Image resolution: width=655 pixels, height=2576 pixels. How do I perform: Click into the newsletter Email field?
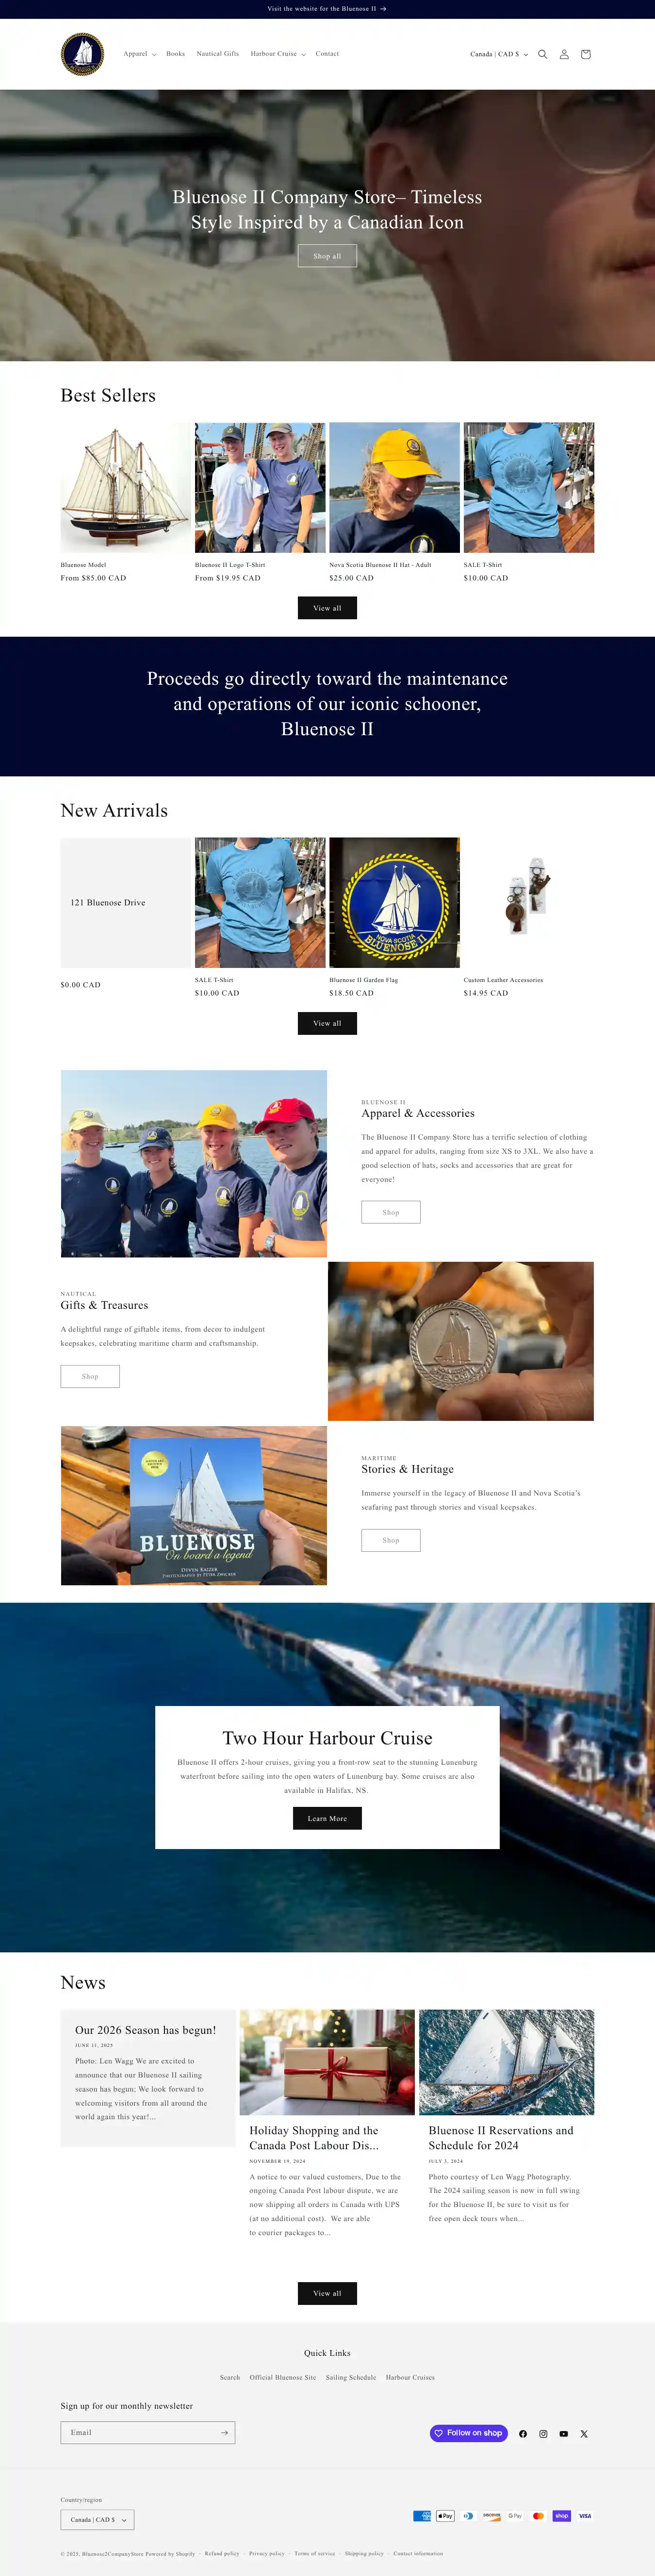138,2432
